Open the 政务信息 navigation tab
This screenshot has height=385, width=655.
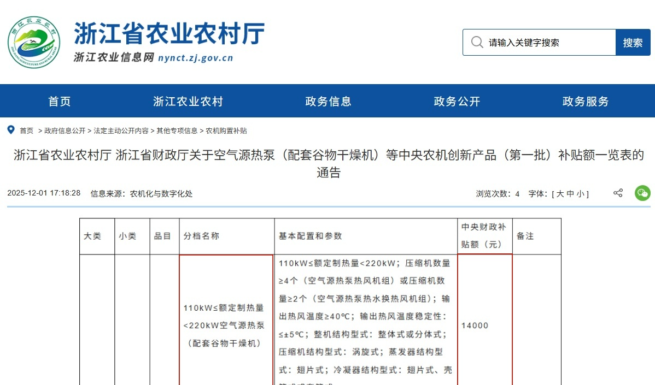(x=328, y=101)
